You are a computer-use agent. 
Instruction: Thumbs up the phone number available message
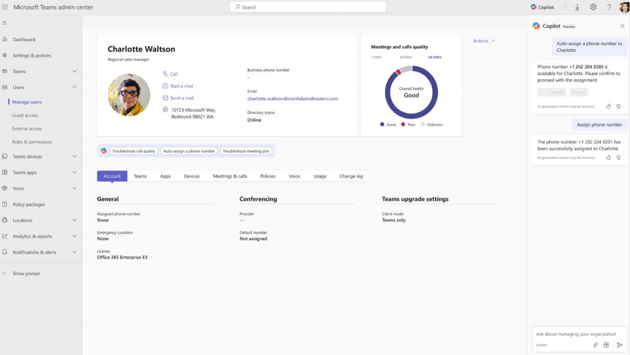609,106
